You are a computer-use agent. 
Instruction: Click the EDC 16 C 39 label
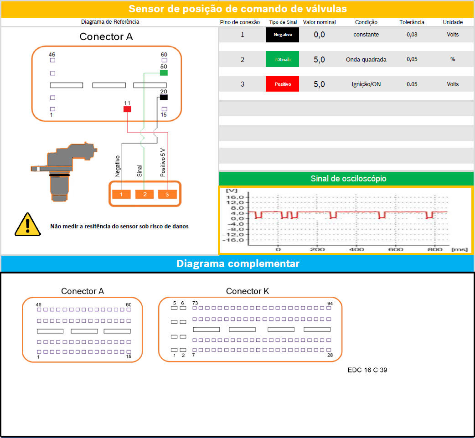click(367, 370)
